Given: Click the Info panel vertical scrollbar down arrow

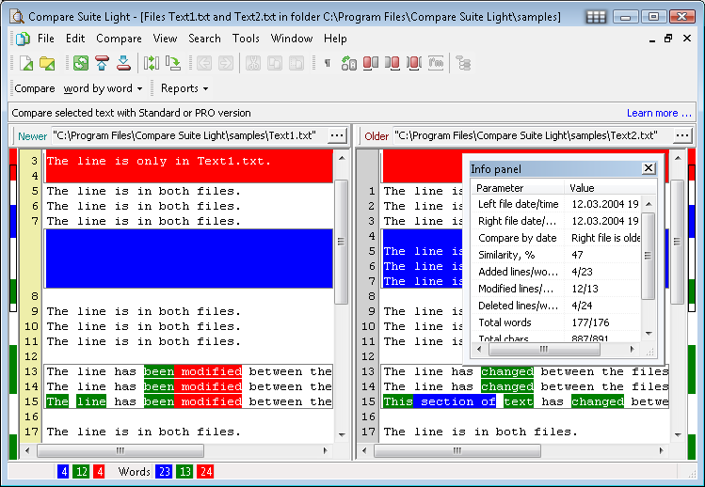Looking at the screenshot, I should [x=648, y=332].
